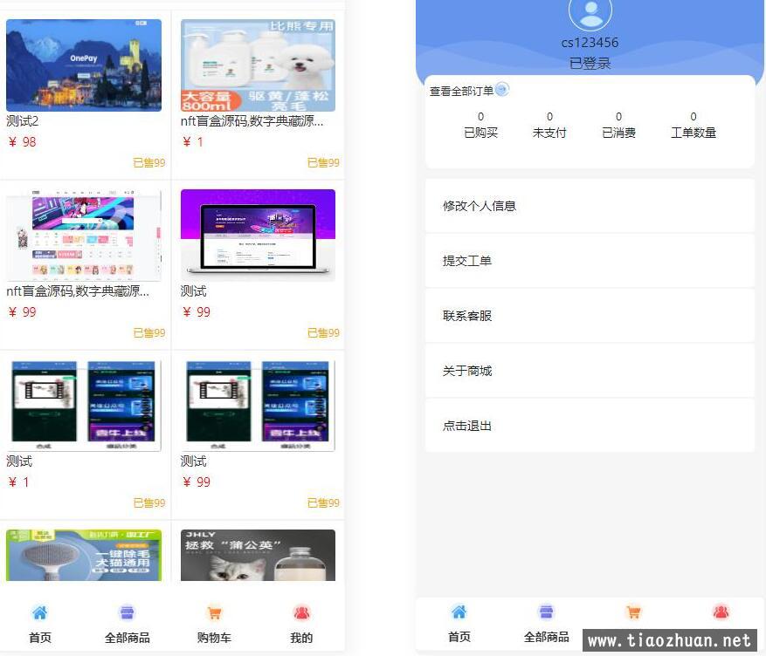Click 查看全部订单 link
This screenshot has width=766, height=656.
[461, 92]
